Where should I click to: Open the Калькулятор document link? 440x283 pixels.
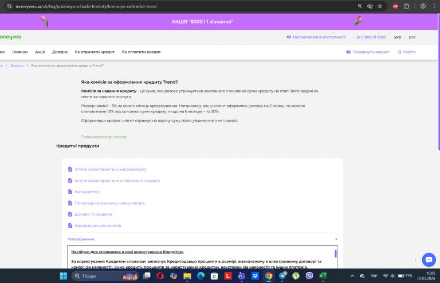tap(87, 192)
